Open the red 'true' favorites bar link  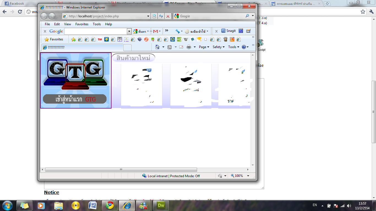point(100,39)
